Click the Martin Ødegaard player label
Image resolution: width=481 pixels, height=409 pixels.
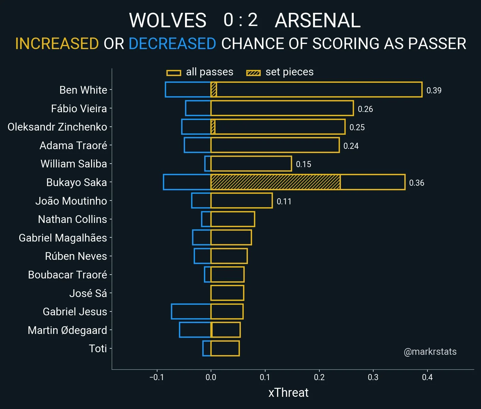coord(67,330)
